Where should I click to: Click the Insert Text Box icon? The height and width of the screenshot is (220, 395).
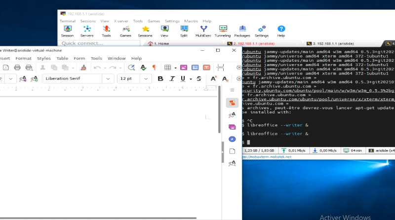206,68
